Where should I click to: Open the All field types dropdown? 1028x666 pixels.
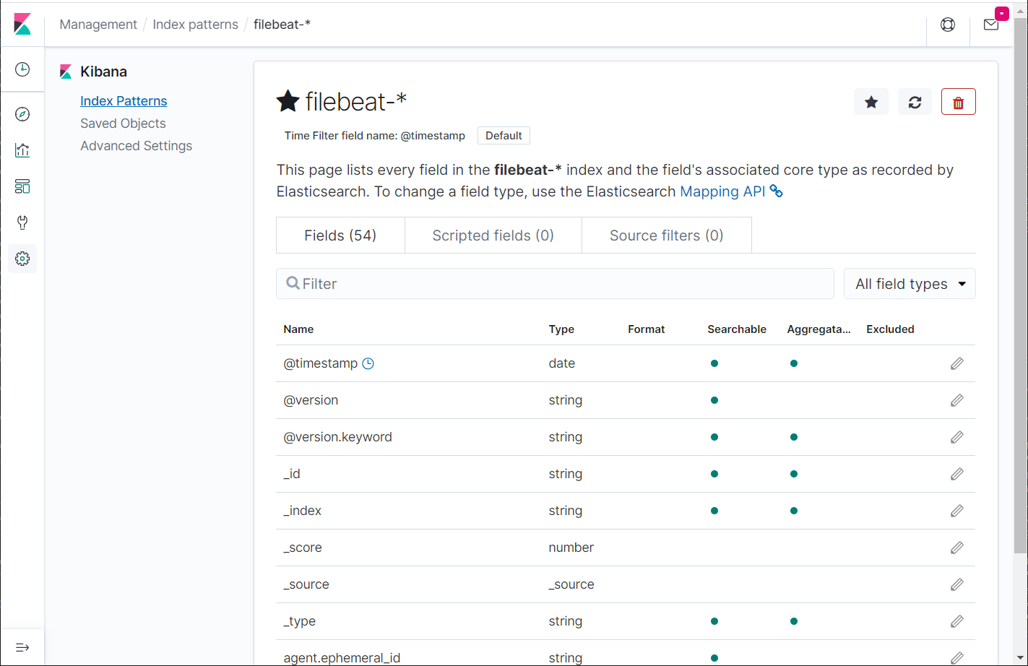click(910, 284)
